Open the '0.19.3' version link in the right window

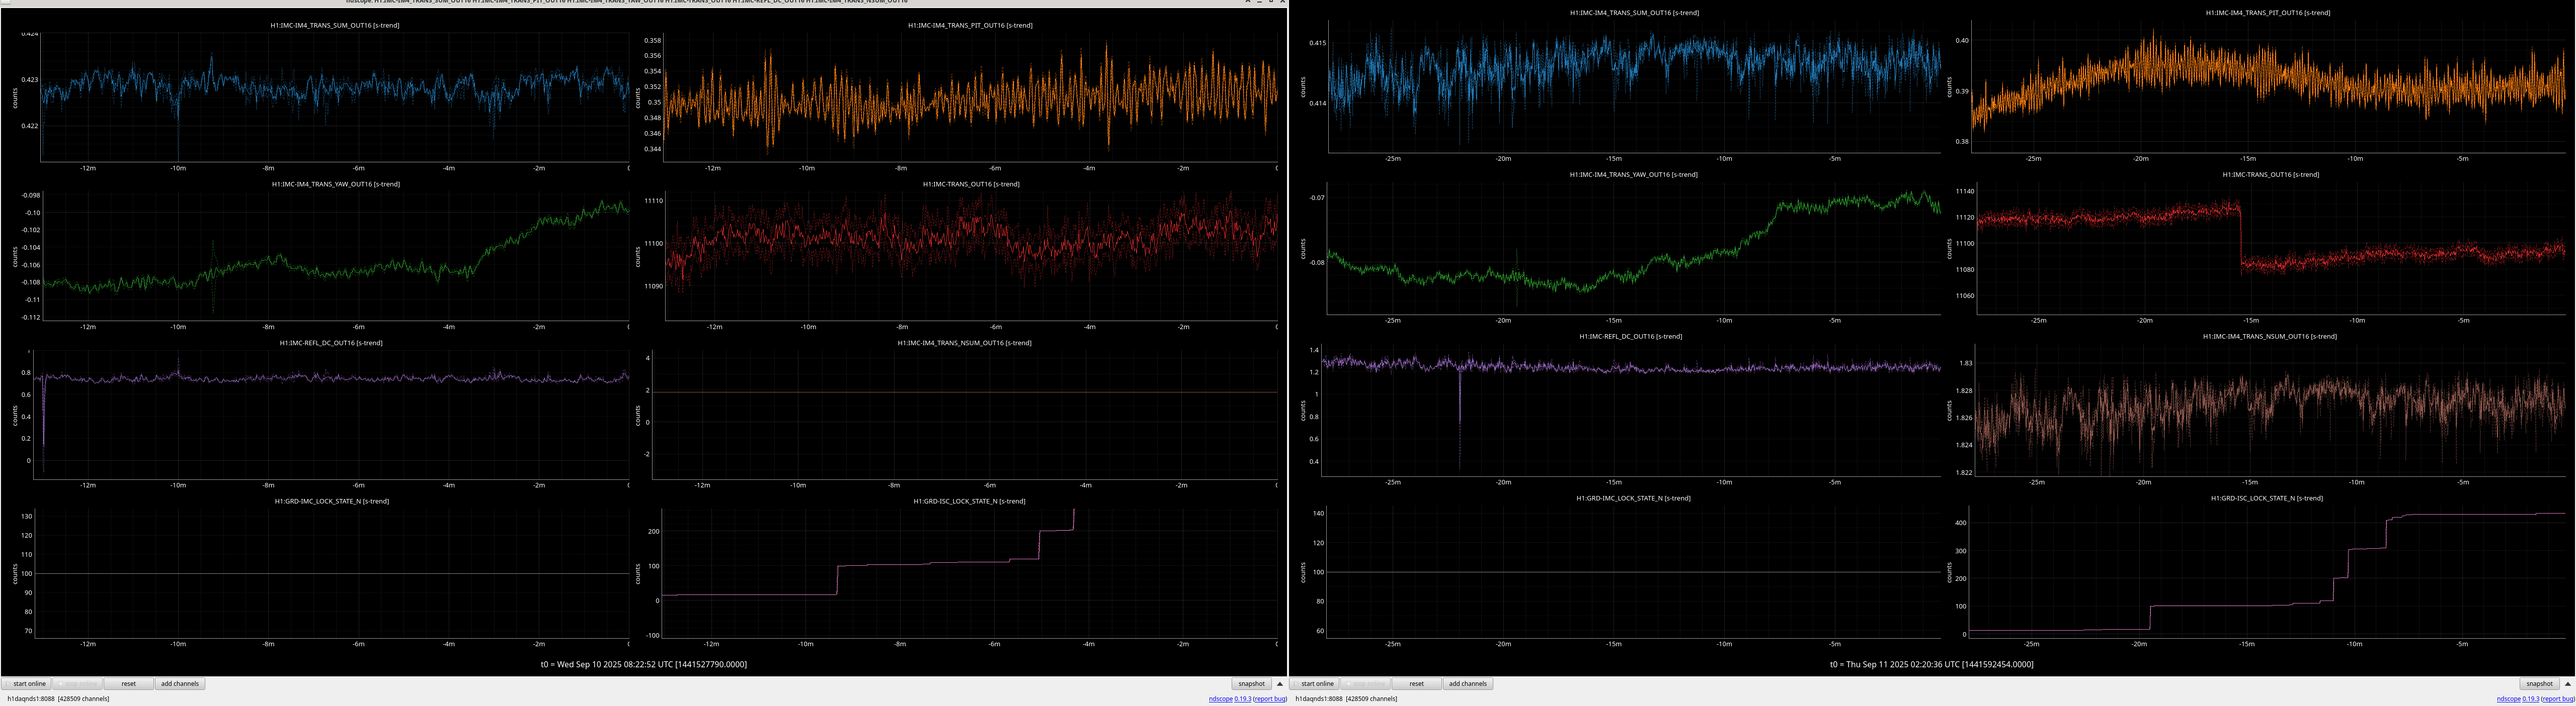[x=2530, y=699]
